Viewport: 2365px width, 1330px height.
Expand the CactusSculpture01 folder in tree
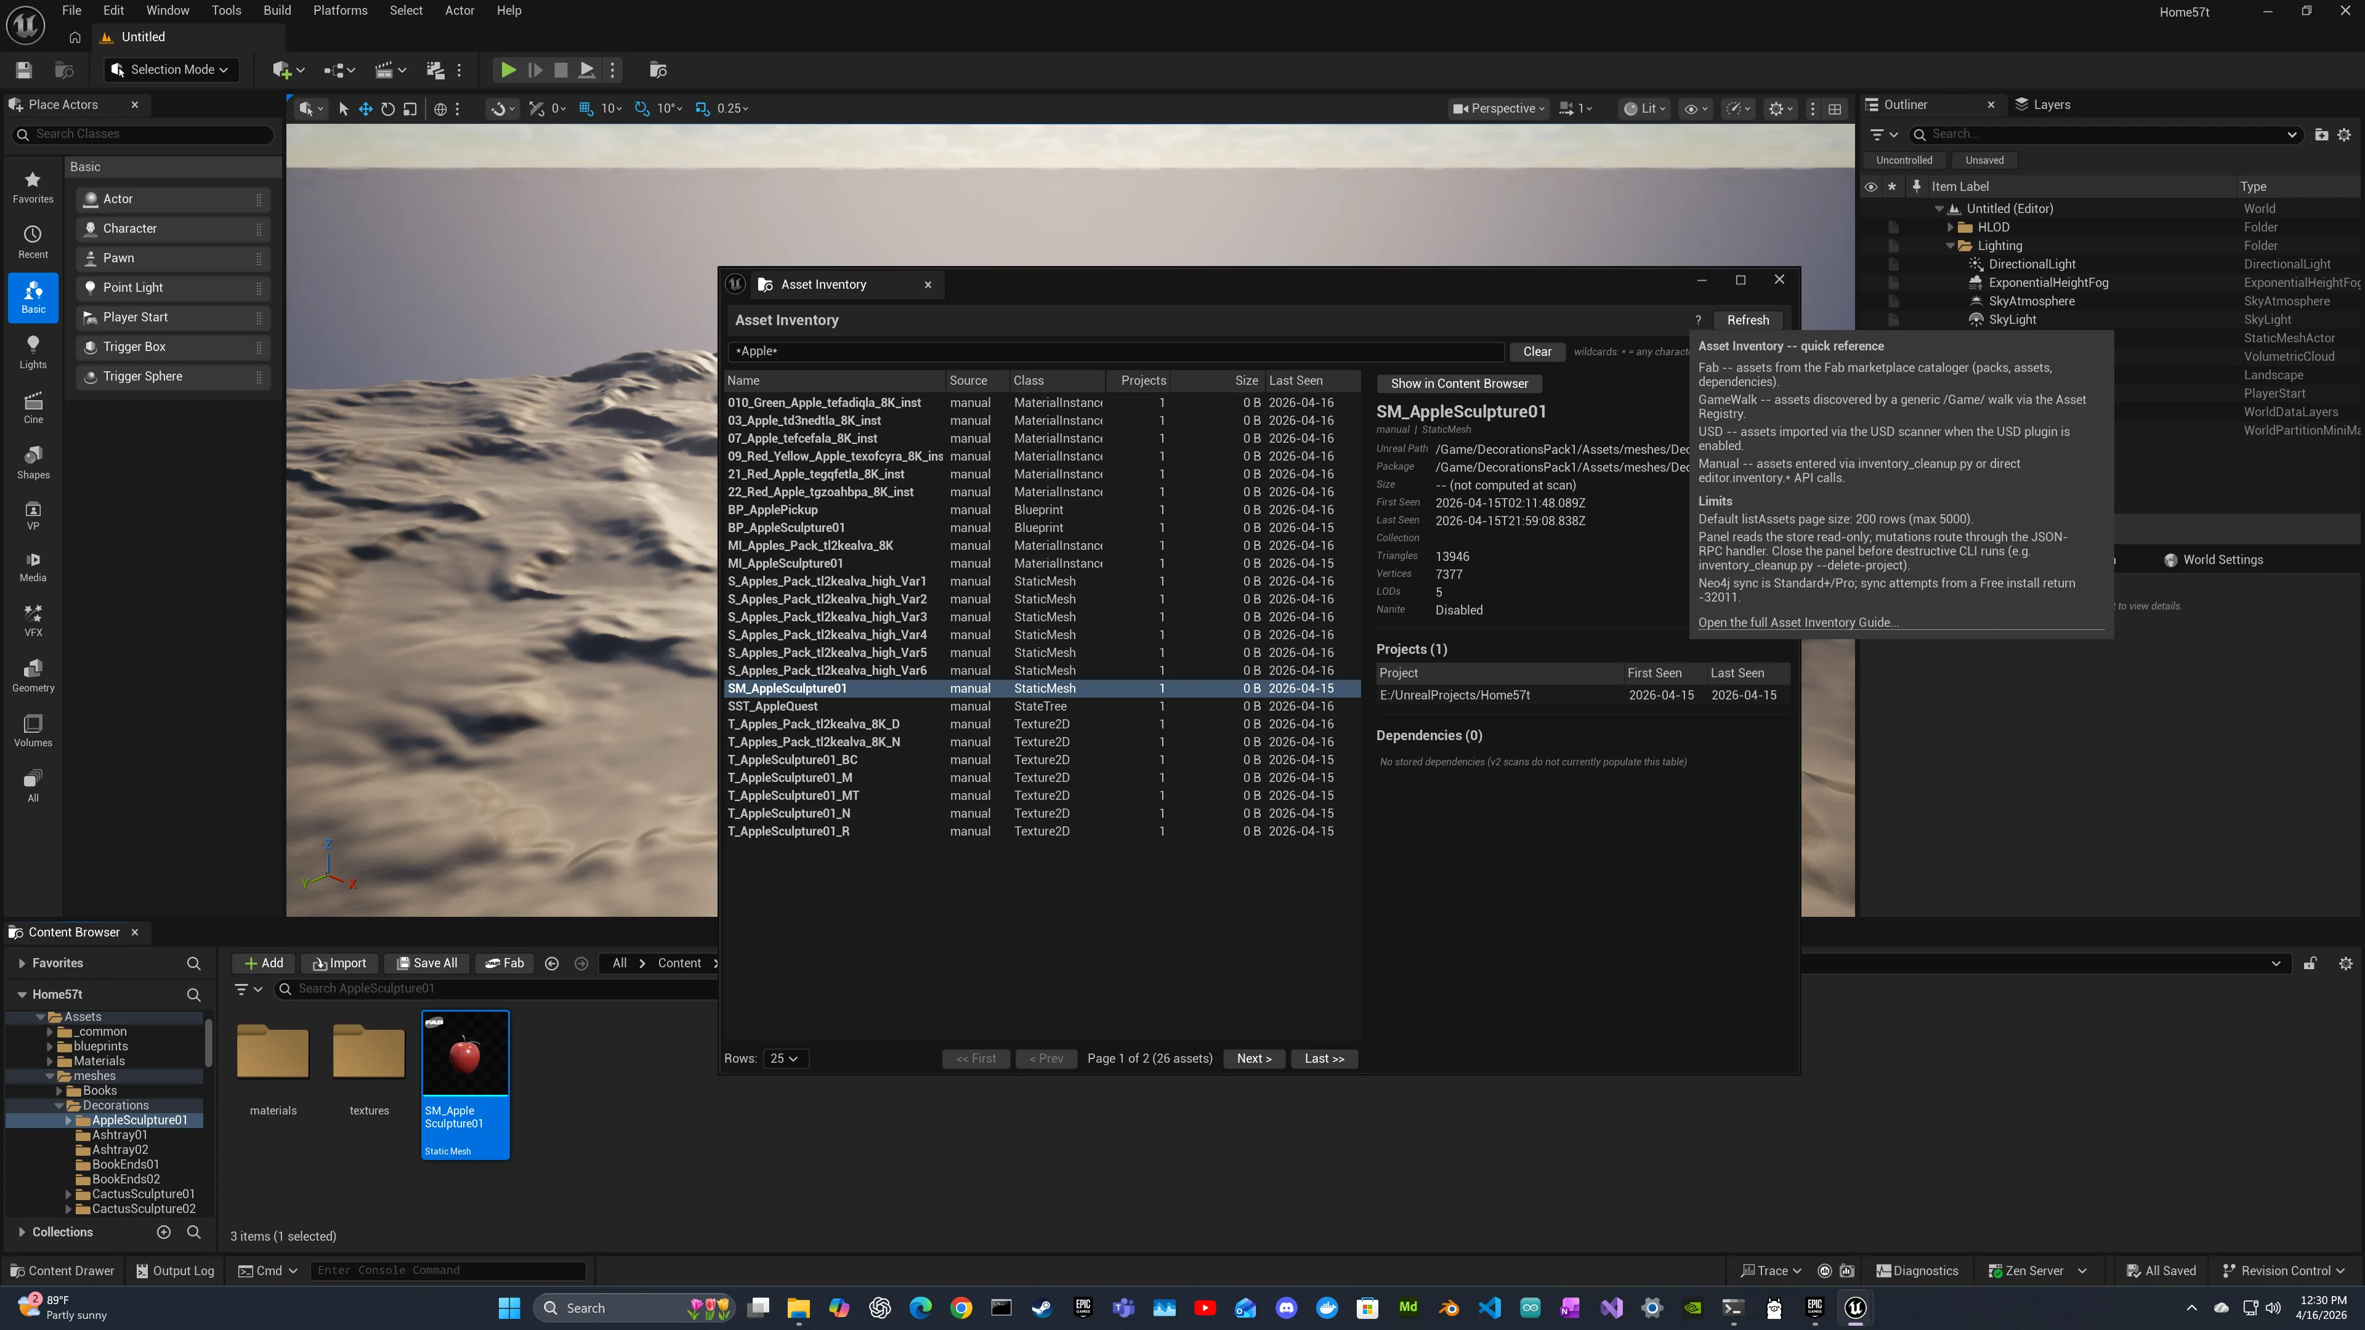(x=68, y=1194)
